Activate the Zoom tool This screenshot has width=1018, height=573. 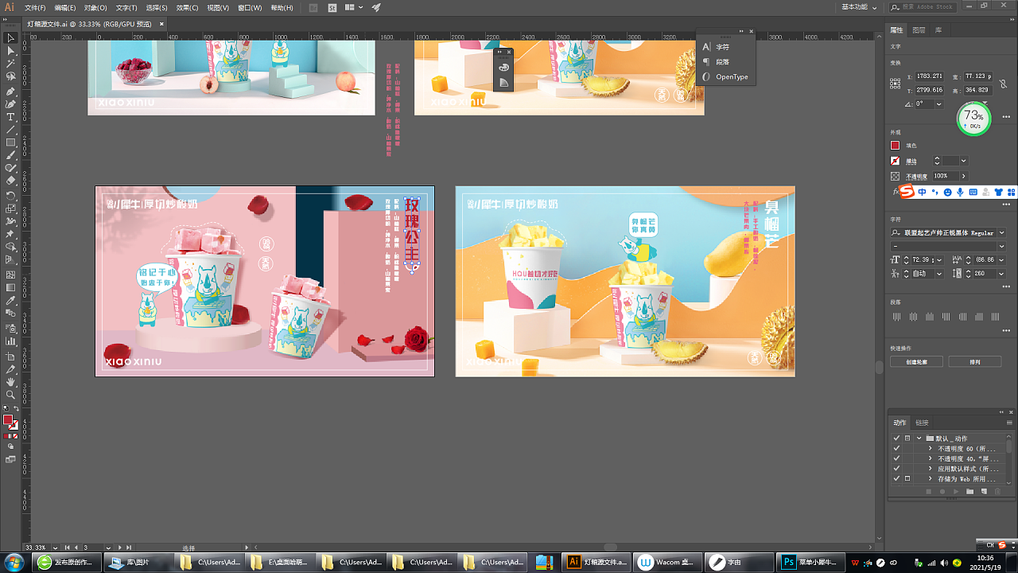11,395
